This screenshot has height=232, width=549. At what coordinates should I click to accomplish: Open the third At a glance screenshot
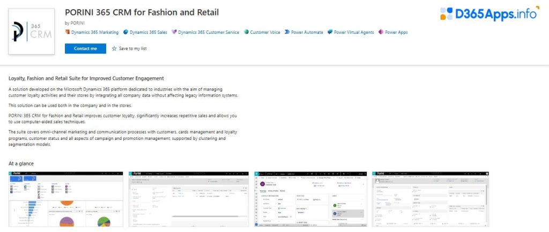[x=310, y=199]
